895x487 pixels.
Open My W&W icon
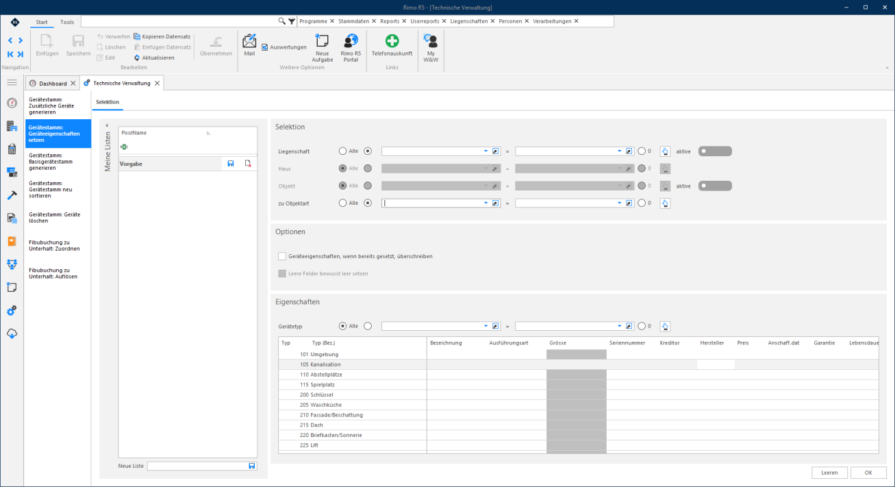pos(431,48)
